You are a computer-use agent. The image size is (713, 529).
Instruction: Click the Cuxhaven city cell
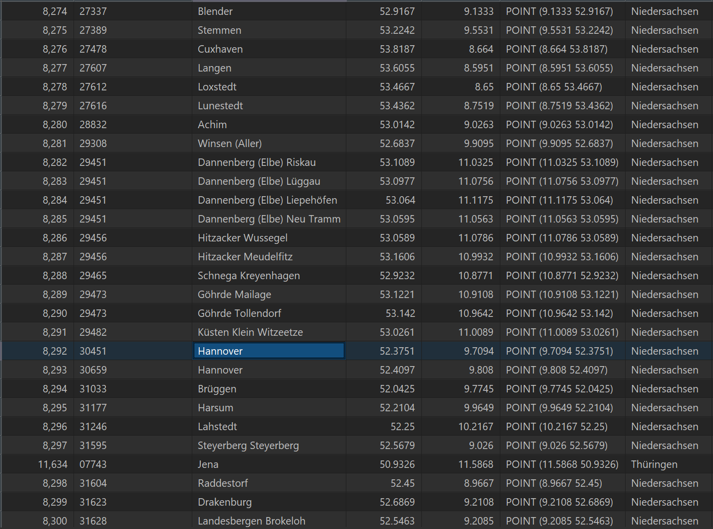220,49
